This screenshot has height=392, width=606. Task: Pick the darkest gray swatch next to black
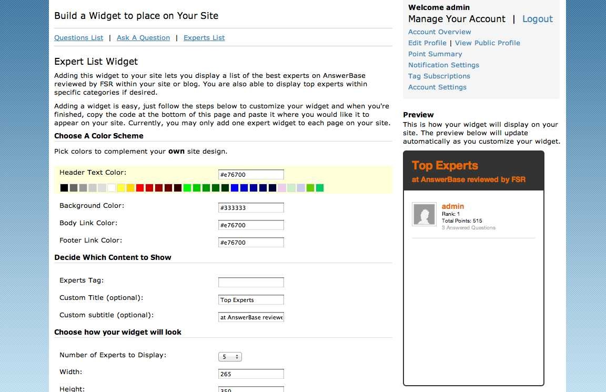tap(74, 188)
